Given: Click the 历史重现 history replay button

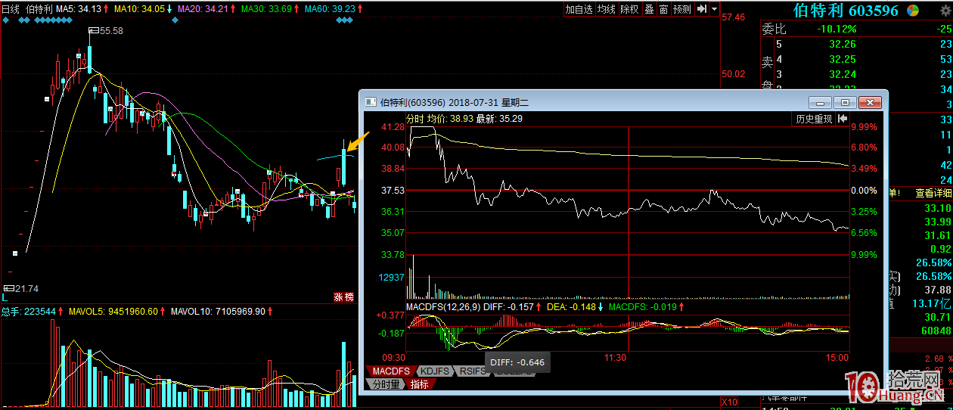Looking at the screenshot, I should coord(814,119).
